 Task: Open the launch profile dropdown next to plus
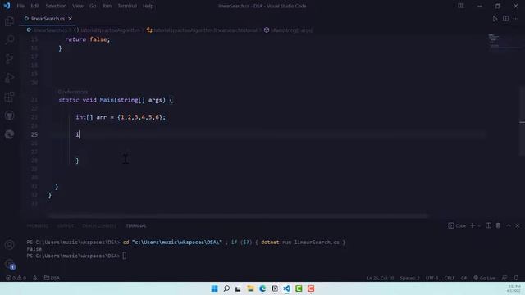(479, 226)
